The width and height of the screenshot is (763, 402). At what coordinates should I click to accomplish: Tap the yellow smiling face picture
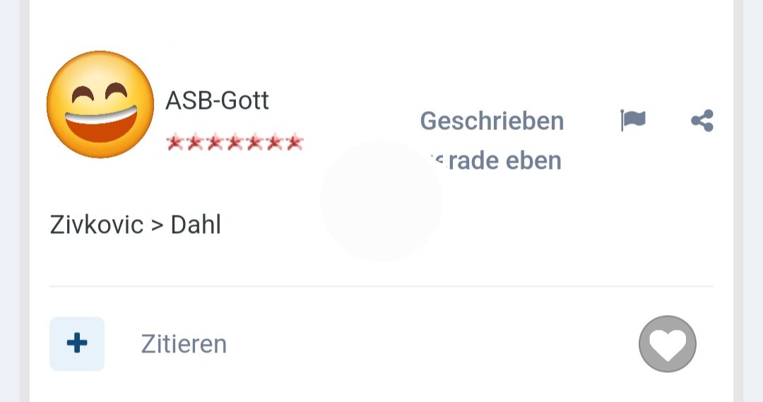point(100,104)
